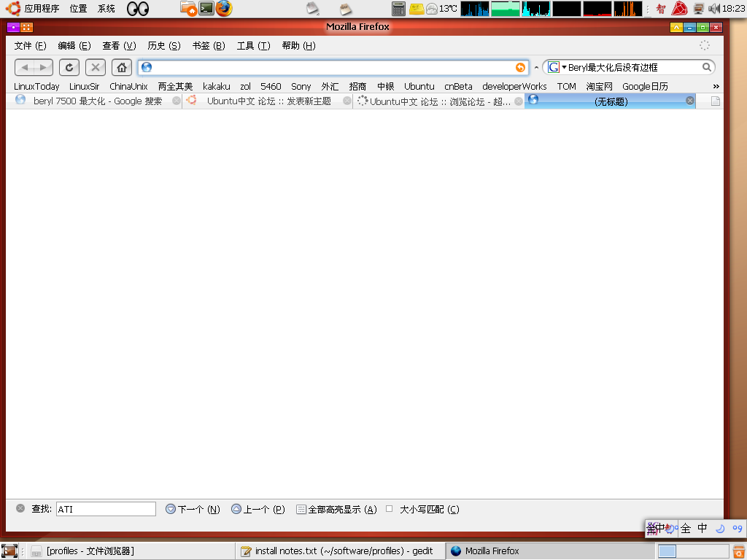Viewport: 747px width, 560px height.
Task: Focus the URL address bar
Action: click(333, 67)
